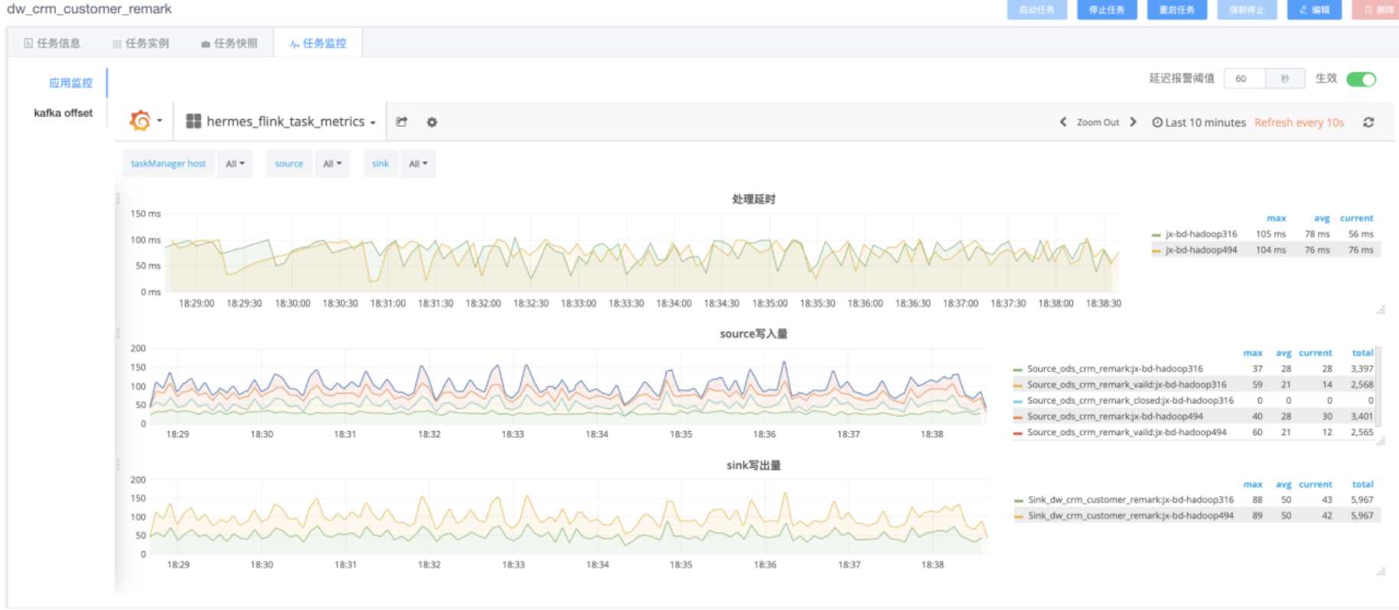Open dashboard settings gear icon
Image resolution: width=1399 pixels, height=610 pixels.
tap(432, 122)
